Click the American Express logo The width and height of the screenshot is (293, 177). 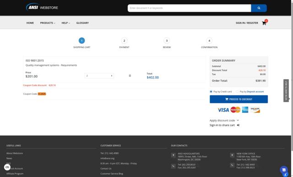[245, 110]
